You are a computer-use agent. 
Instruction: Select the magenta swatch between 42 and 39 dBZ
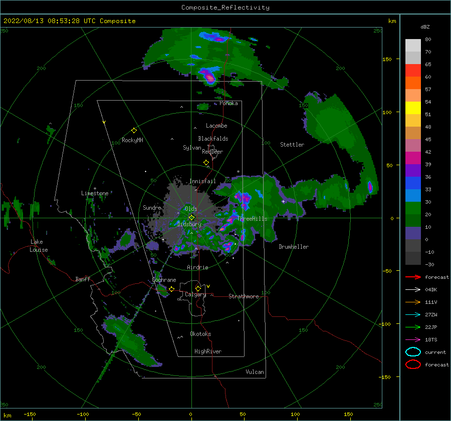[x=413, y=158]
